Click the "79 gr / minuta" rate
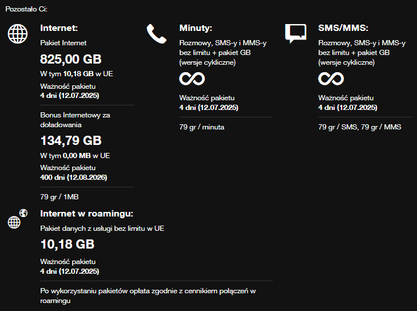 tap(202, 127)
